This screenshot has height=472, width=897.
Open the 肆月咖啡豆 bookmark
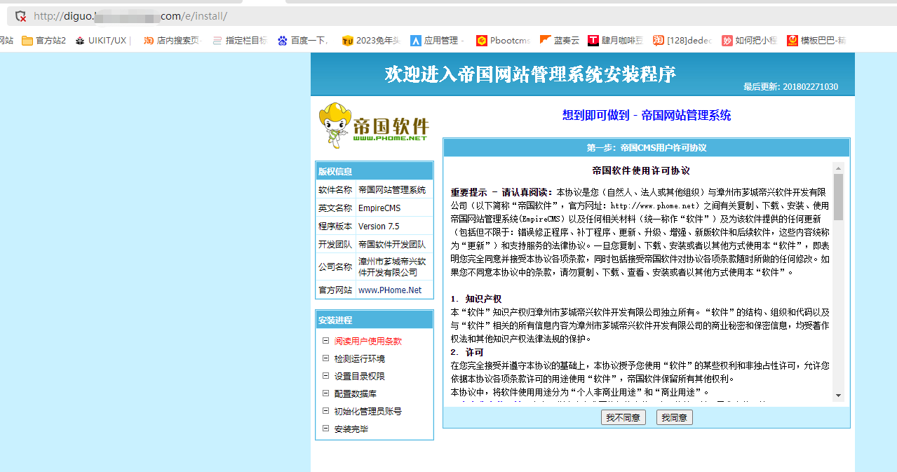615,41
